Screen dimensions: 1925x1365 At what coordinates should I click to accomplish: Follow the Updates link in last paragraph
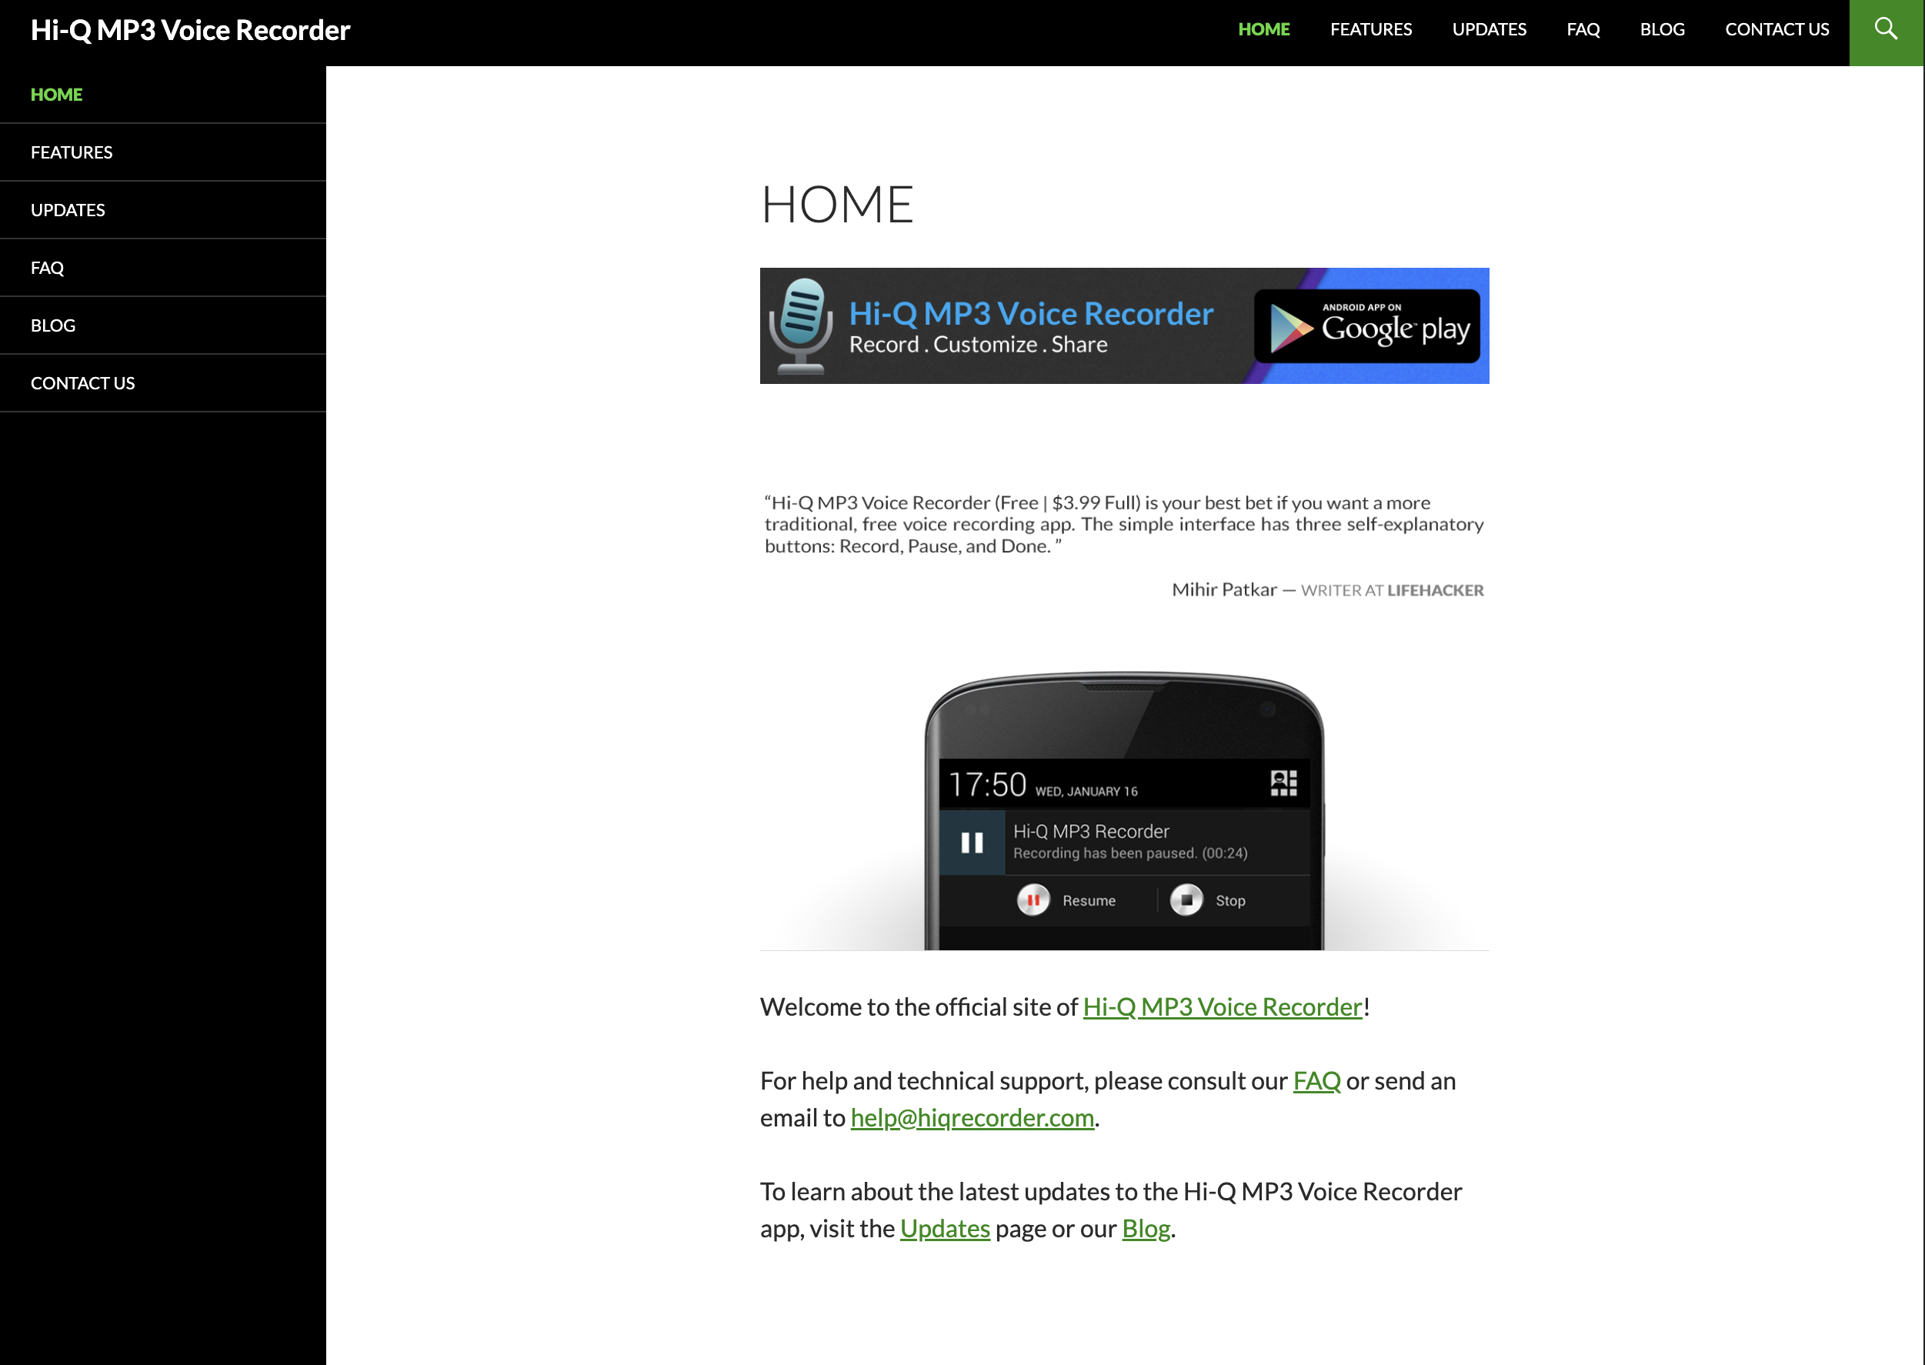pyautogui.click(x=945, y=1229)
